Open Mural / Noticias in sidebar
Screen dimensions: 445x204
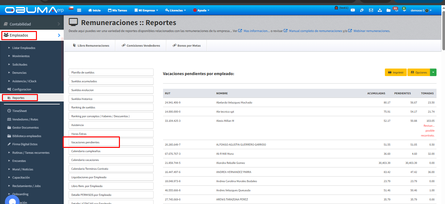[23, 169]
